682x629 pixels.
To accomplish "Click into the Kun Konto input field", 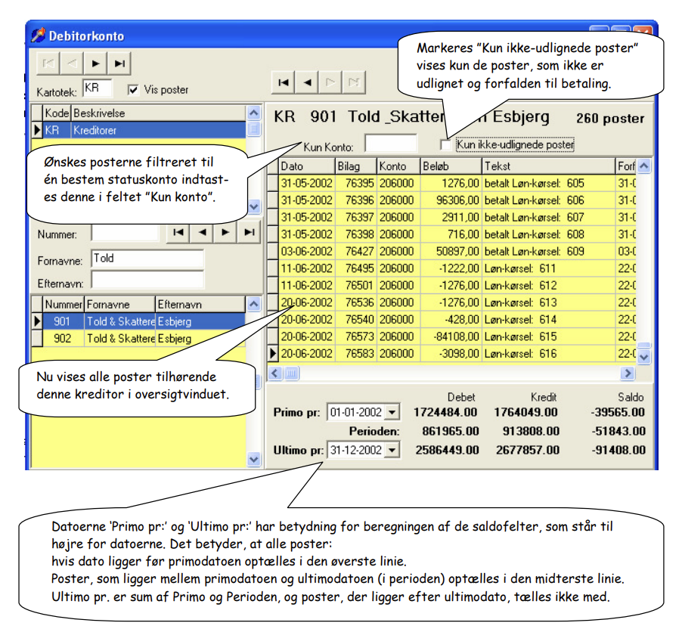I will click(391, 144).
